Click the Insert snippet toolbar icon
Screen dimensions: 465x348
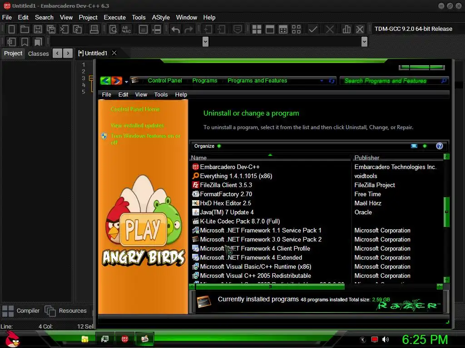11,42
